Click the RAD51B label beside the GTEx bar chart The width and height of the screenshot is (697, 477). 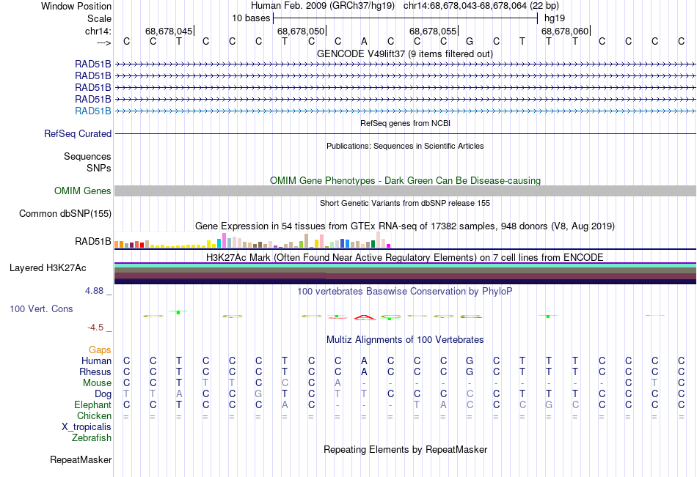93,242
